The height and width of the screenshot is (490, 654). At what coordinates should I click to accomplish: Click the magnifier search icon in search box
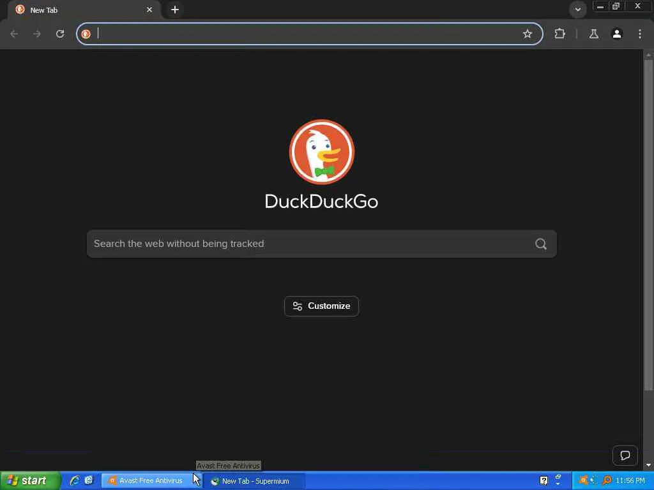pyautogui.click(x=540, y=244)
